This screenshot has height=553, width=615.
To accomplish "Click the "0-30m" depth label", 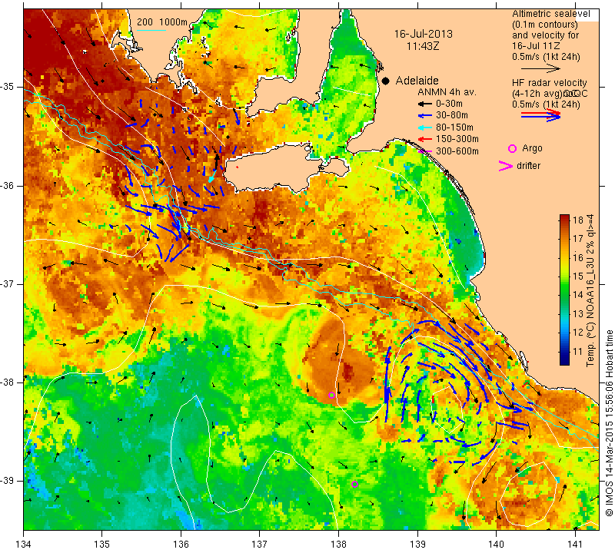I will tap(449, 104).
